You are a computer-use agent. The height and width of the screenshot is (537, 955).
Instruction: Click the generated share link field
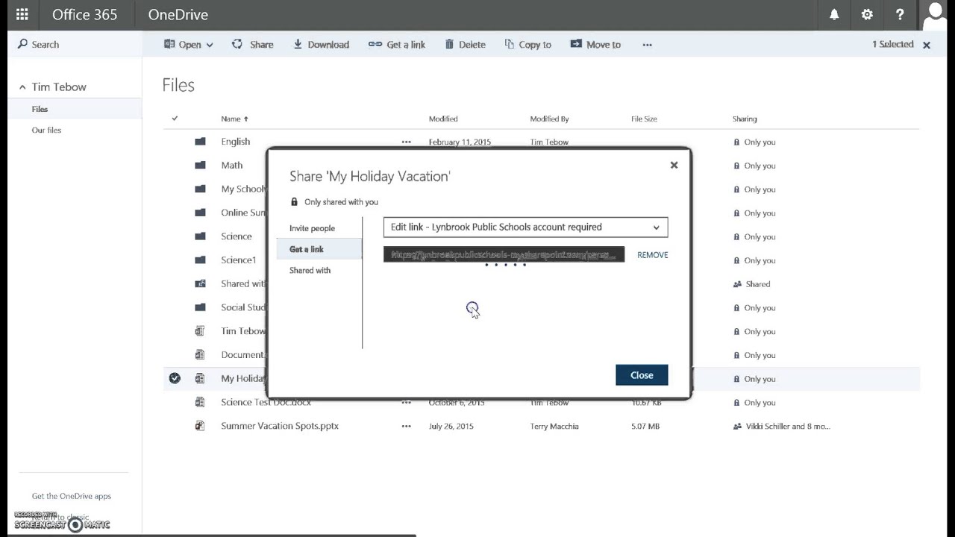504,255
